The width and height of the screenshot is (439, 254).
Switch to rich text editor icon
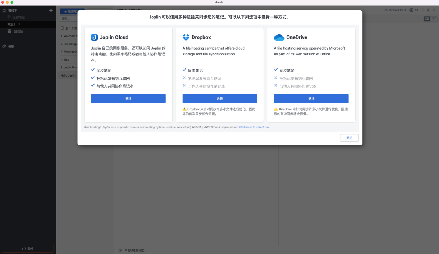tap(434, 19)
